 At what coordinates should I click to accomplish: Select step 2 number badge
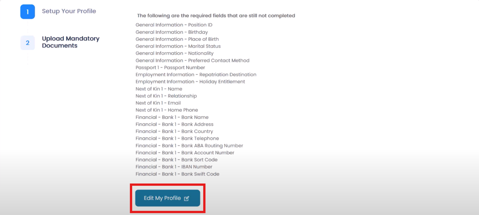coord(28,43)
